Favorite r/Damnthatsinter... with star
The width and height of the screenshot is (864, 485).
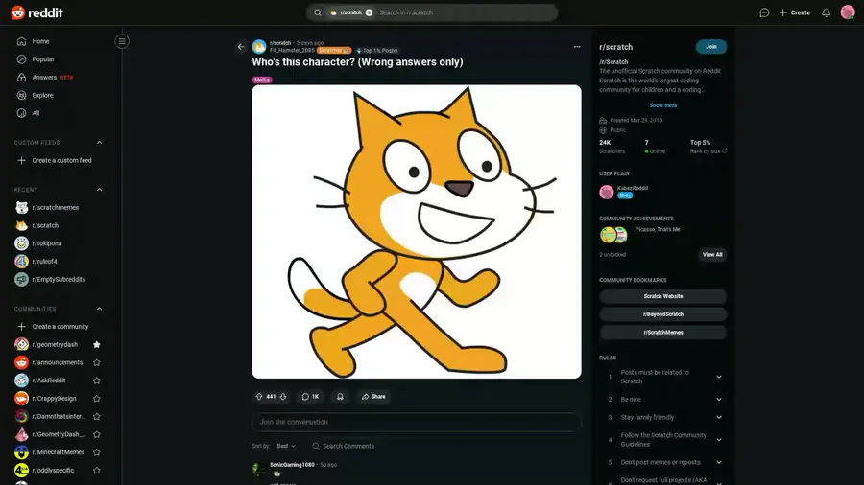[97, 416]
